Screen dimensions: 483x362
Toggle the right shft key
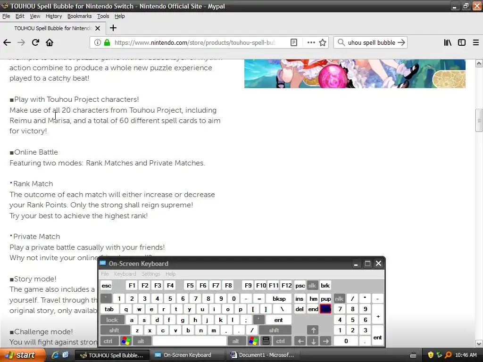click(274, 330)
